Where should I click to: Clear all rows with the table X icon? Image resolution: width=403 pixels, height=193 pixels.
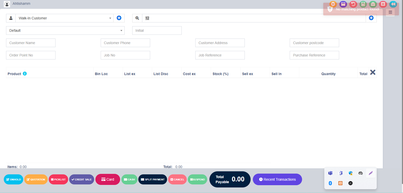pyautogui.click(x=373, y=73)
